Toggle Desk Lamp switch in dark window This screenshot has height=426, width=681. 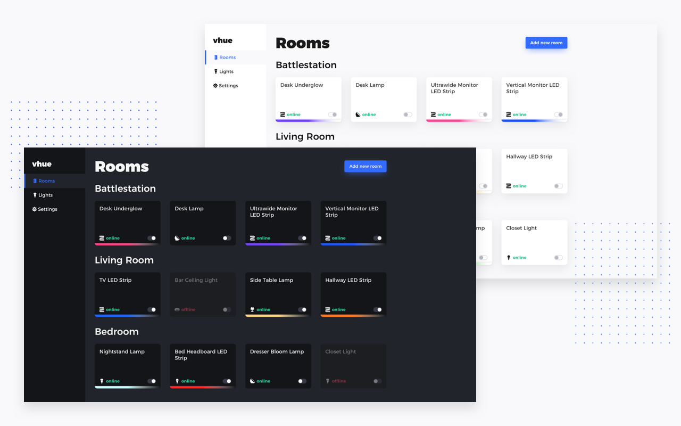[x=227, y=238]
